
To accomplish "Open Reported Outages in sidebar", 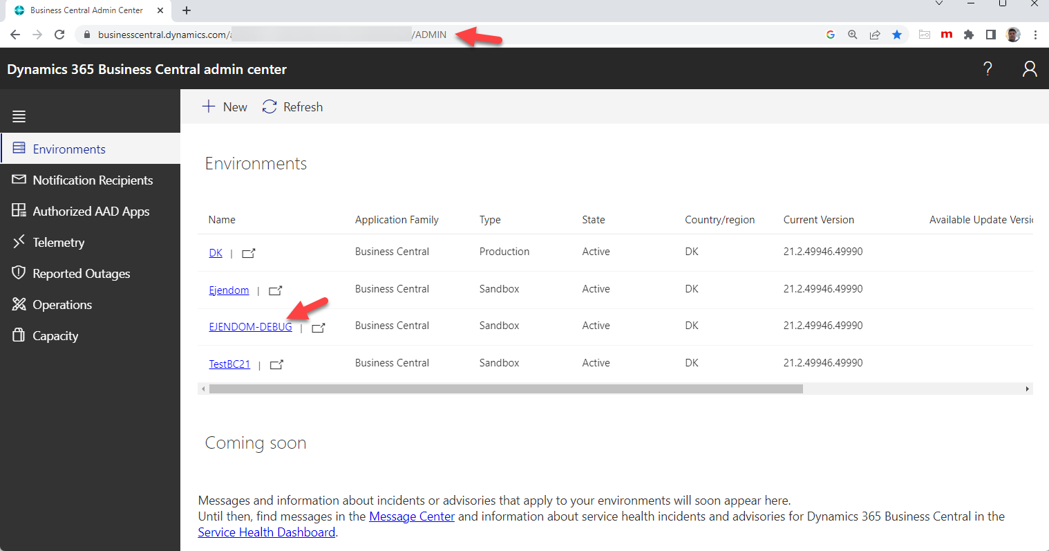I will pos(91,273).
